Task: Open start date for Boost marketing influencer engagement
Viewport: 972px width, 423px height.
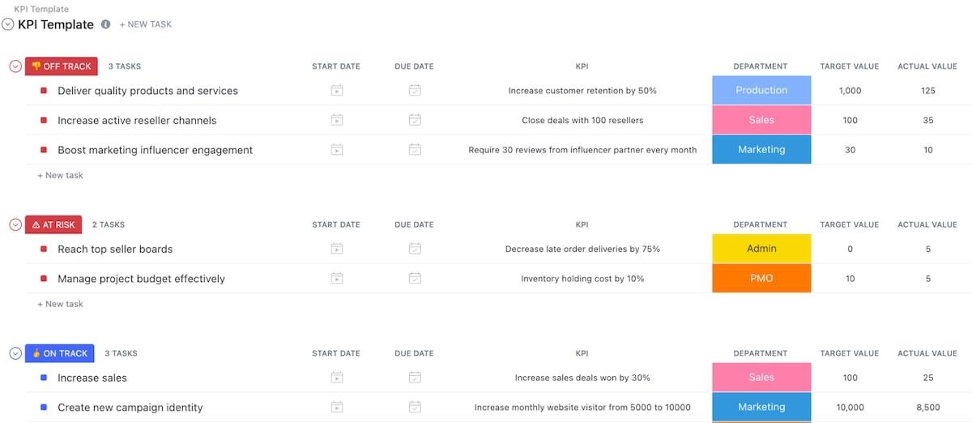Action: tap(337, 150)
